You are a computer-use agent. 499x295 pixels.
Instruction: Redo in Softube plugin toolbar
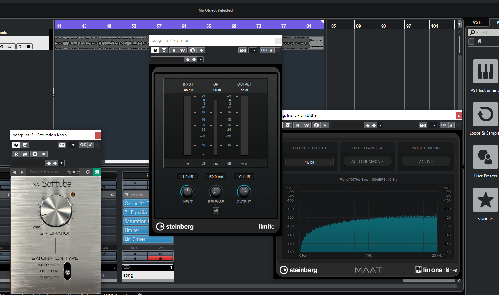pos(78,172)
